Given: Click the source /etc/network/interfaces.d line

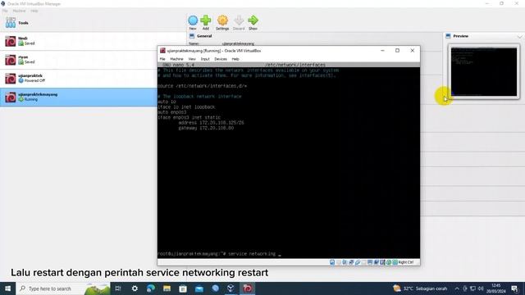Looking at the screenshot, I should point(202,86).
